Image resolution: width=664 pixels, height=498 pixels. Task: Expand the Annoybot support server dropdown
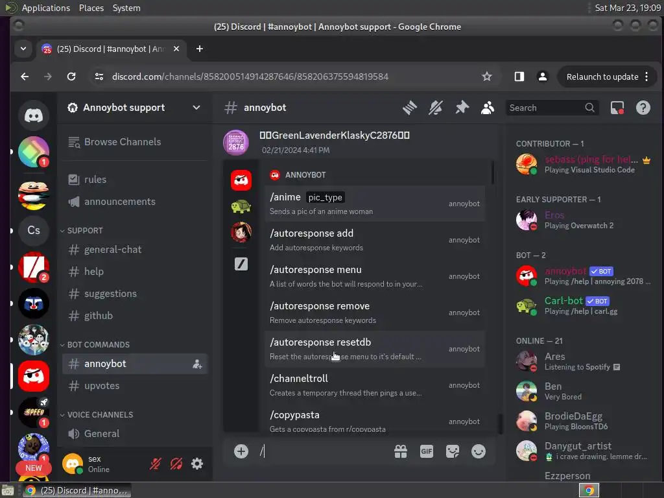tap(196, 108)
